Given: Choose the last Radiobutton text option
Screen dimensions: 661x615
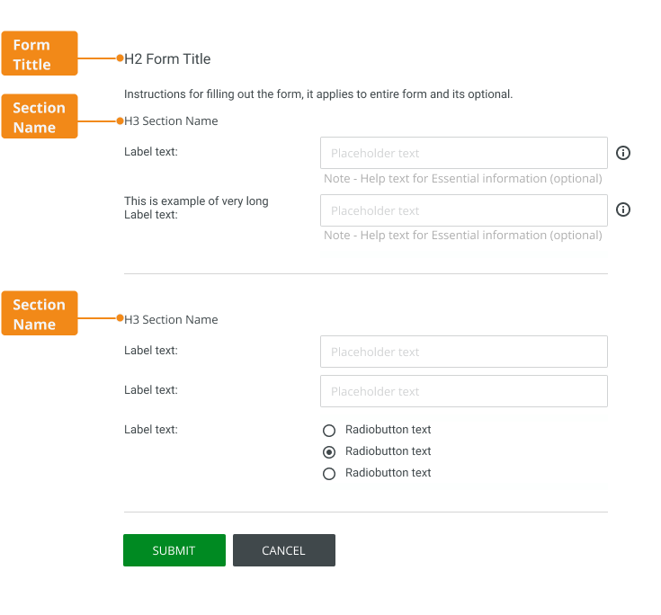Looking at the screenshot, I should click(x=329, y=474).
